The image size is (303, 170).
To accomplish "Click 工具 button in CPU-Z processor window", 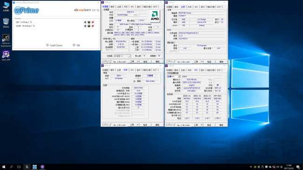I will pyautogui.click(x=132, y=61).
